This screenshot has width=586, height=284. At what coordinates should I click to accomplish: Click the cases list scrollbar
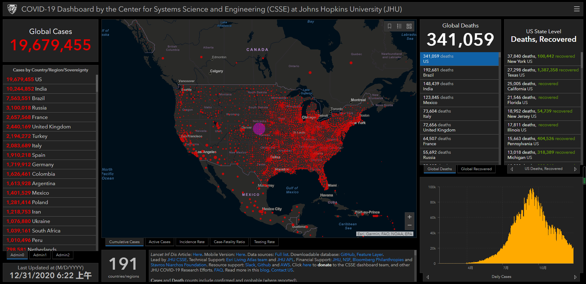tap(97, 83)
